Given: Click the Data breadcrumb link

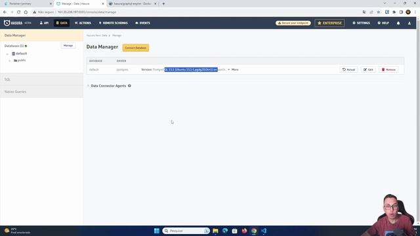Looking at the screenshot, I should pos(104,35).
